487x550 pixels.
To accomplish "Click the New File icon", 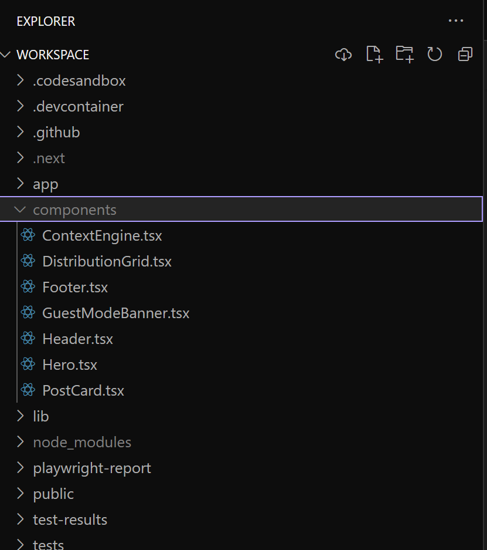I will coord(374,55).
